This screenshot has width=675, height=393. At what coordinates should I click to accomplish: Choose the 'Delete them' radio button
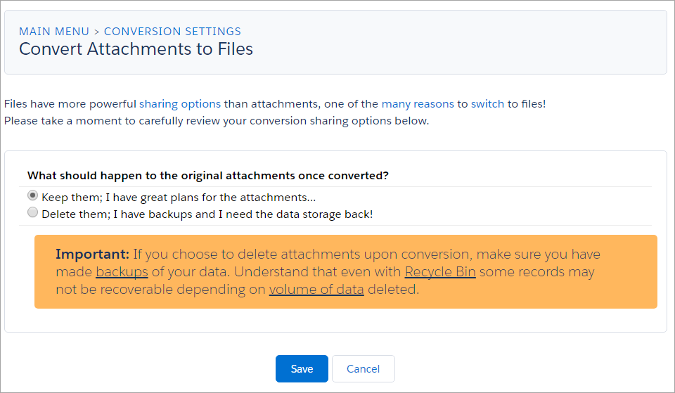33,212
